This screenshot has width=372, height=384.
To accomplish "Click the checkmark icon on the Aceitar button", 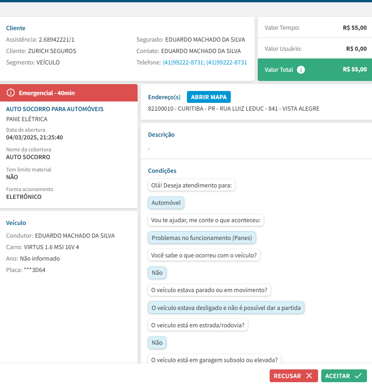I will coord(358,376).
